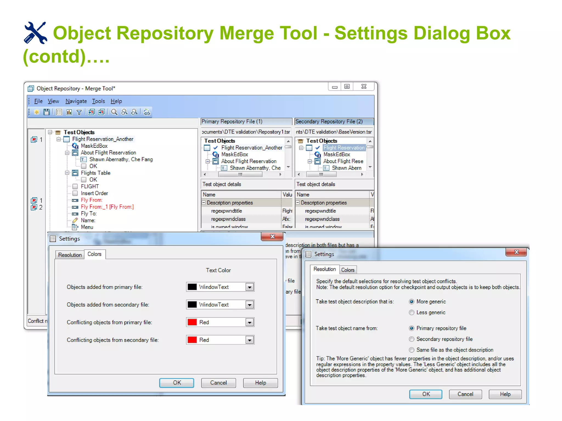
Task: Collapse Description properties in primary details
Action: point(204,203)
